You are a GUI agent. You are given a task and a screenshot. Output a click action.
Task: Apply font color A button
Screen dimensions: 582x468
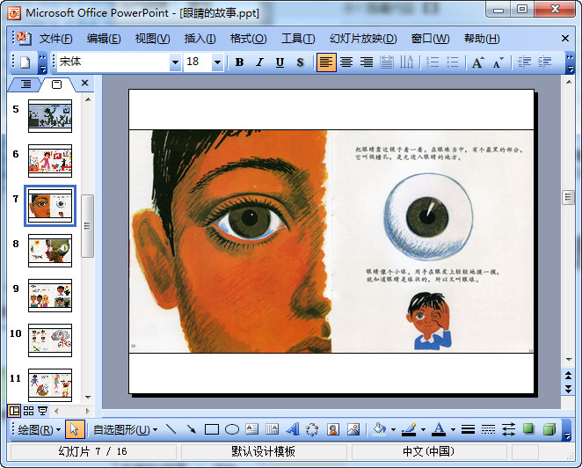pyautogui.click(x=439, y=430)
